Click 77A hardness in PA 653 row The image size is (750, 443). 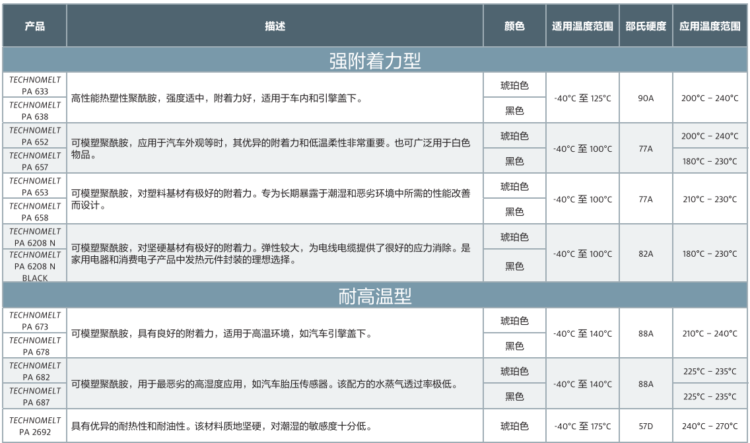[x=646, y=199]
